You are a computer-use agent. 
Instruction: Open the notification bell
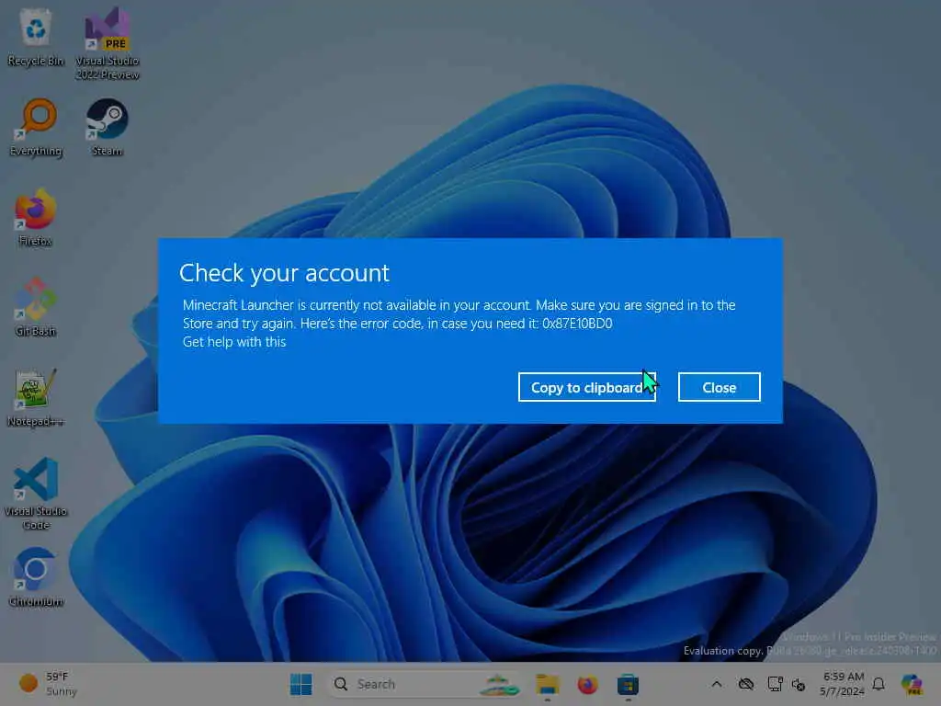coord(879,684)
